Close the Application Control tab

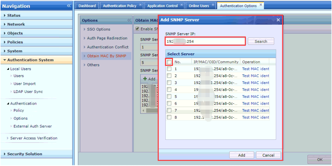(182, 5)
